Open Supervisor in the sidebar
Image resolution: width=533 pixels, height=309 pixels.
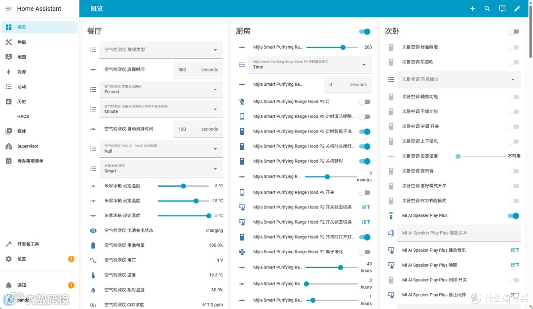click(x=39, y=146)
